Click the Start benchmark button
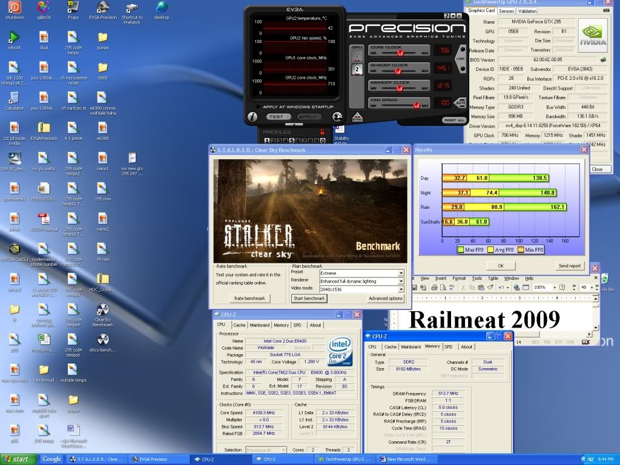The image size is (620, 465). (309, 298)
